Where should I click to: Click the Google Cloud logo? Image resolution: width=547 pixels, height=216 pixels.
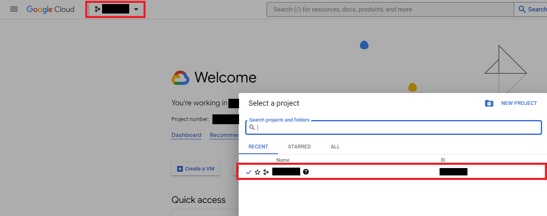[50, 9]
